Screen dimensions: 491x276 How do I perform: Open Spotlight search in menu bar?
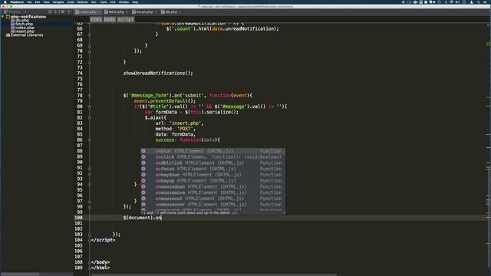tap(479, 2)
